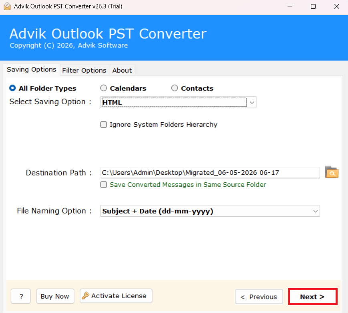This screenshot has height=313, width=348.
Task: Go to the About tab
Action: tap(122, 71)
